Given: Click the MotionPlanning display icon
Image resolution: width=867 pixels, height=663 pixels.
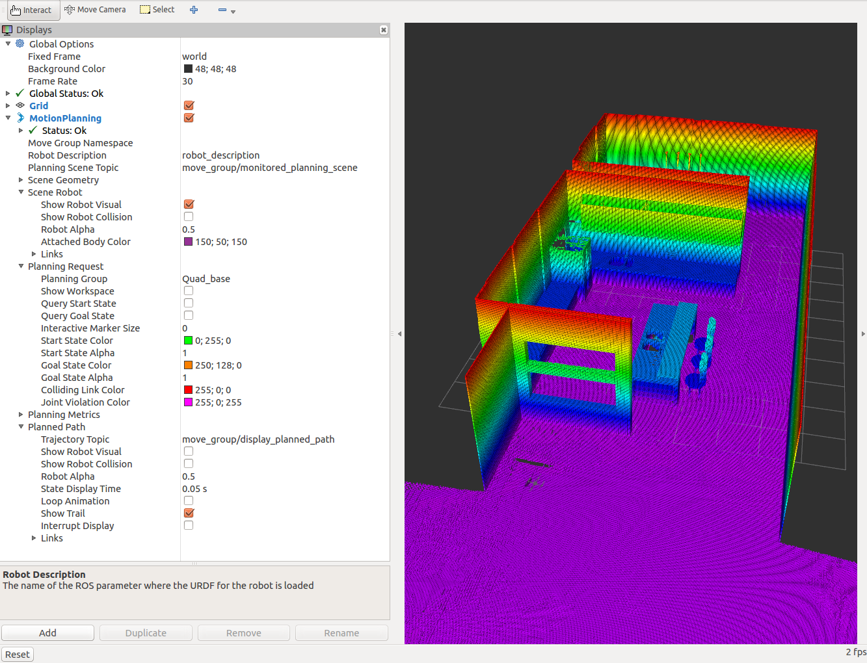Looking at the screenshot, I should [x=20, y=118].
